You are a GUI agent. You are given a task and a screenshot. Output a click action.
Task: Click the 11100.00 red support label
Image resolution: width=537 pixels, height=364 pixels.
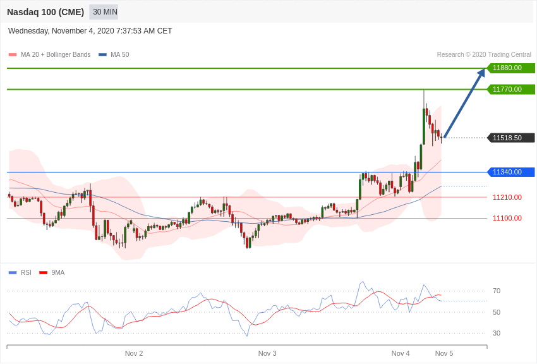pyautogui.click(x=507, y=218)
